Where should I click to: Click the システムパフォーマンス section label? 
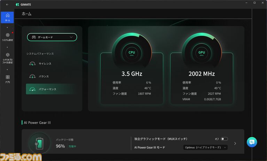click(40, 54)
